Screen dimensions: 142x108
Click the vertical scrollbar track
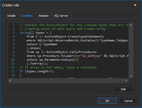point(131,50)
